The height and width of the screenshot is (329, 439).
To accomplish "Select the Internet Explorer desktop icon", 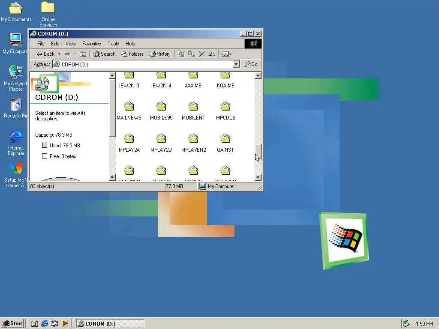I will pyautogui.click(x=16, y=143).
